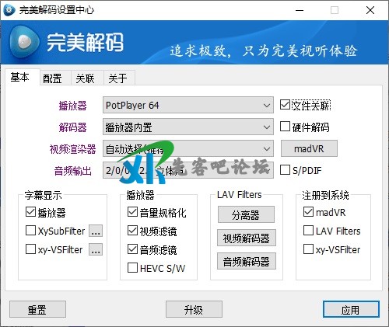This screenshot has width=389, height=327.
Task: Expand the 视频渲染器 dropdown
Action: point(188,148)
